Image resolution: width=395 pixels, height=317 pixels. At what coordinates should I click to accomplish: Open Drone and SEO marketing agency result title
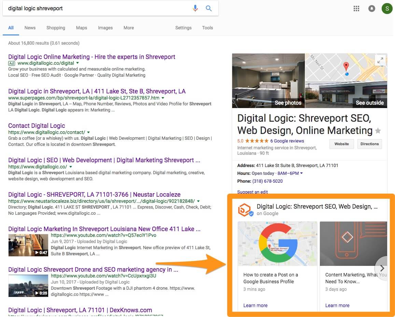(93, 269)
